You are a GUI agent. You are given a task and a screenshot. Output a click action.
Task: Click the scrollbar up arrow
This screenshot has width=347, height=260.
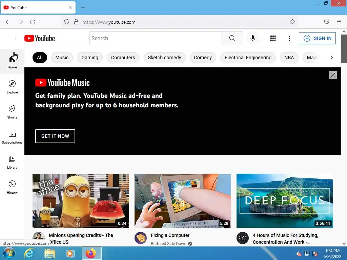pyautogui.click(x=344, y=31)
